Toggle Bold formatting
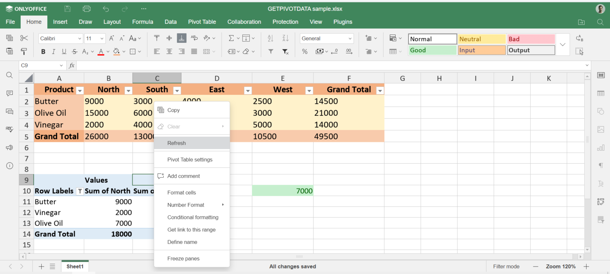 (x=43, y=52)
